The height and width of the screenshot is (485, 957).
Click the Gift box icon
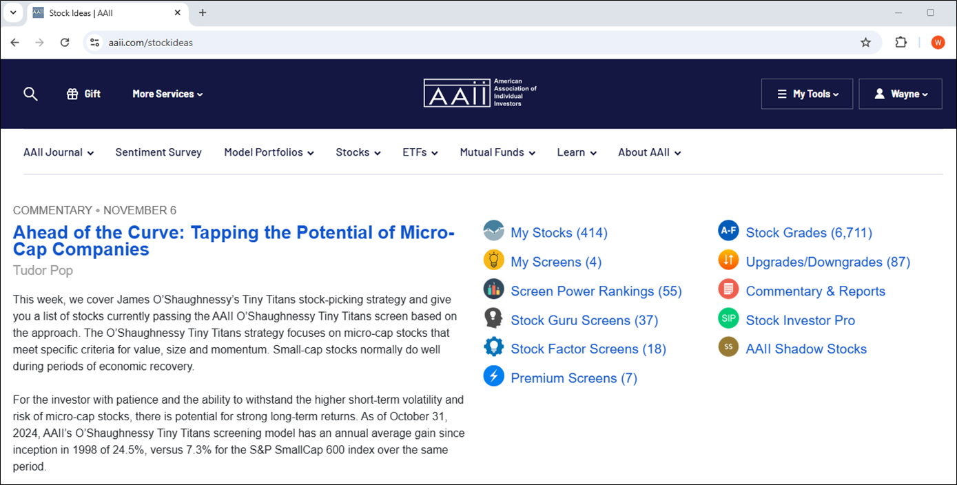[x=72, y=94]
